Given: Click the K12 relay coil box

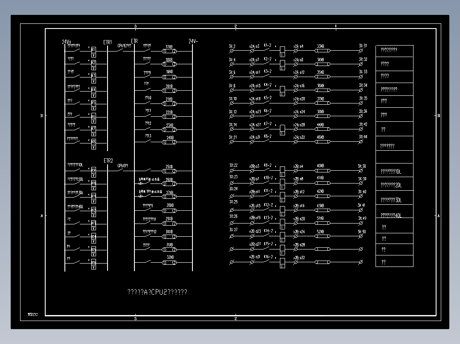Looking at the screenshot, I should [x=93, y=212].
